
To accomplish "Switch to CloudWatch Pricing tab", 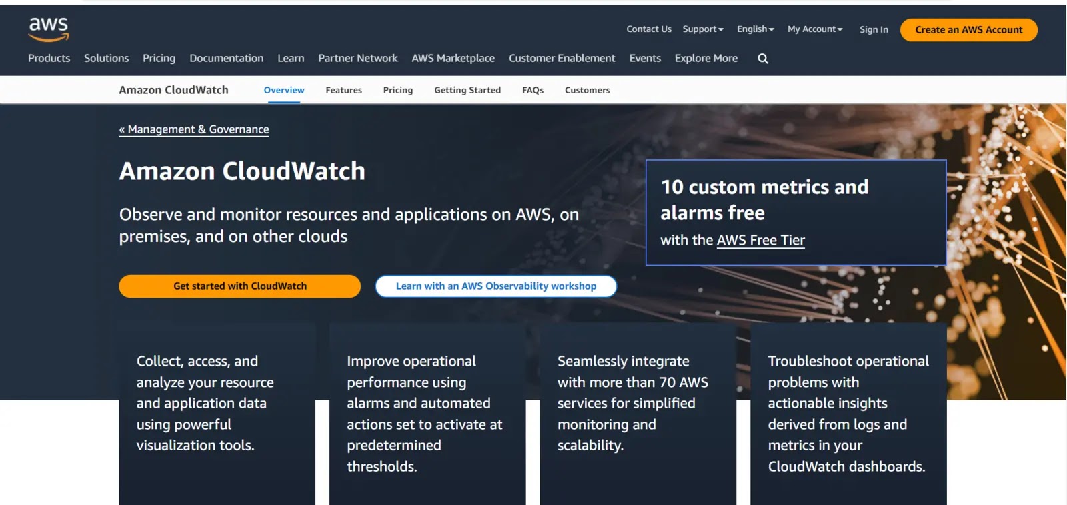I will tap(398, 90).
